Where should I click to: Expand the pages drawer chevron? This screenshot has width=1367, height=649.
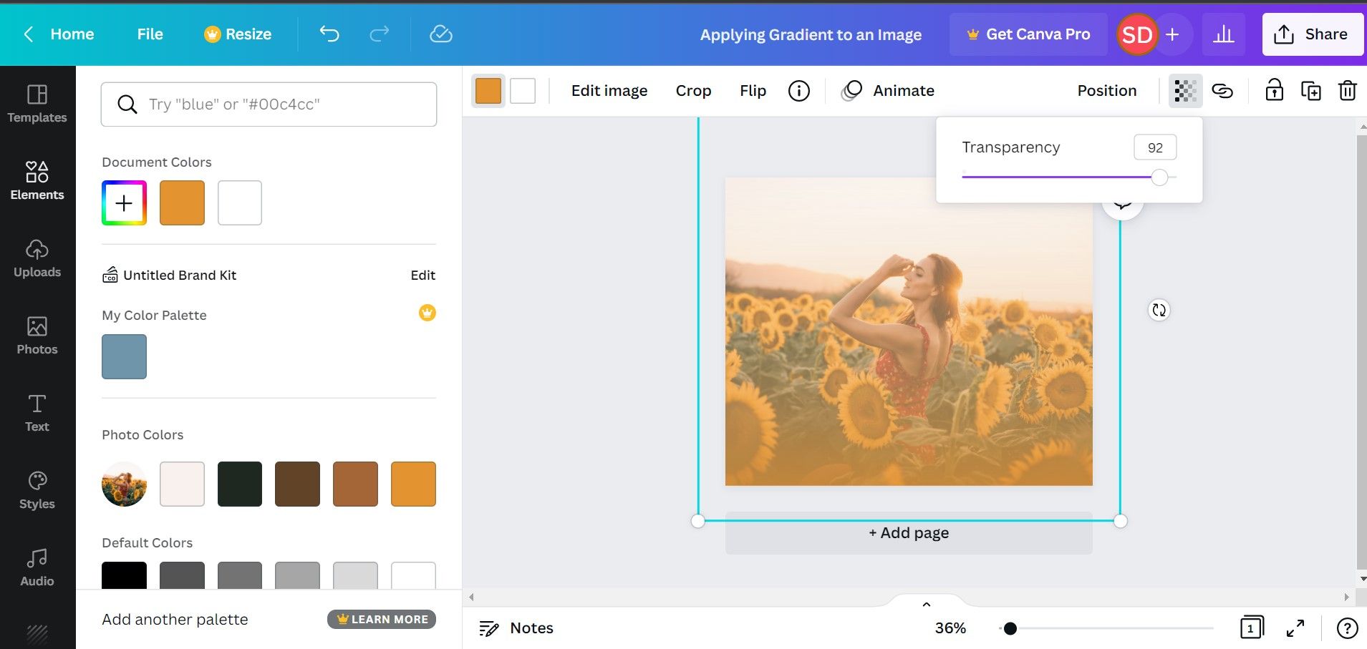click(x=927, y=605)
